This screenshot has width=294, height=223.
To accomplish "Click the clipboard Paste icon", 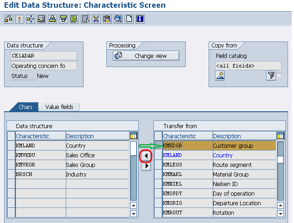I will coord(107,19).
